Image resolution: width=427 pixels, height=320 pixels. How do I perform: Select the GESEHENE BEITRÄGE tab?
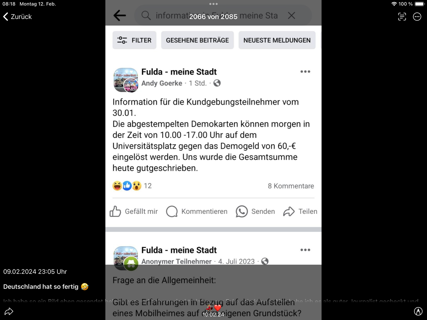pyautogui.click(x=197, y=40)
